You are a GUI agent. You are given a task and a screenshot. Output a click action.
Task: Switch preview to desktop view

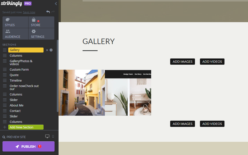pyautogui.click(x=47, y=136)
